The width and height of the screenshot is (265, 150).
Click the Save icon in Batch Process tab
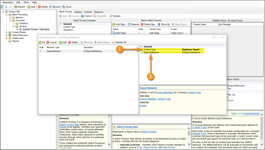(x=60, y=16)
